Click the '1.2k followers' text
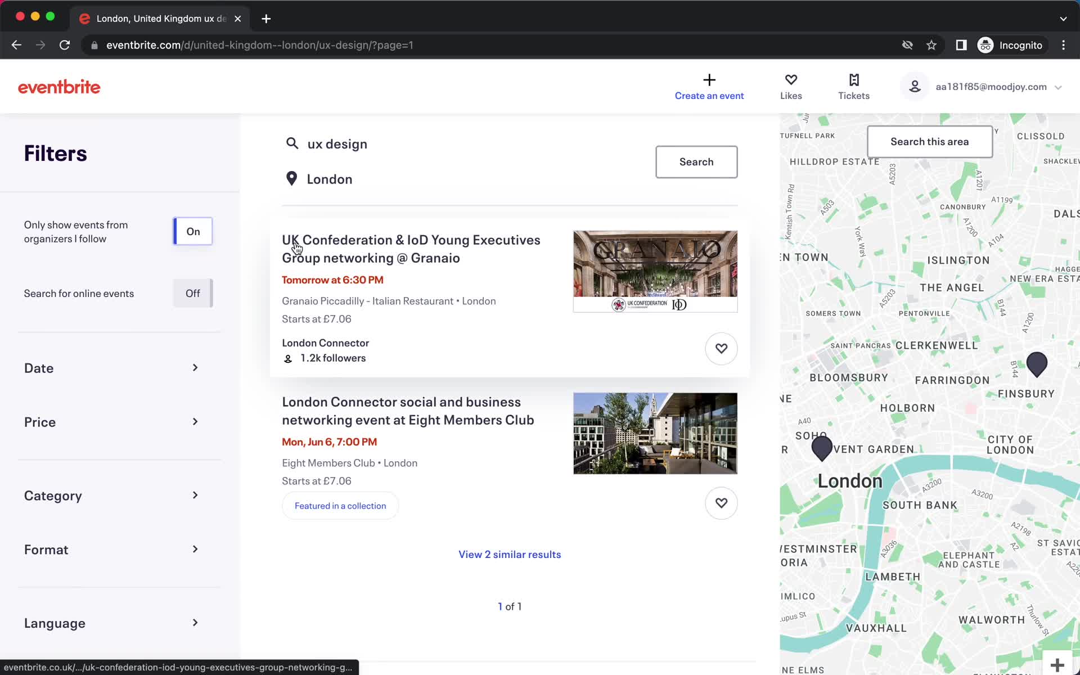This screenshot has height=675, width=1080. [x=333, y=358]
